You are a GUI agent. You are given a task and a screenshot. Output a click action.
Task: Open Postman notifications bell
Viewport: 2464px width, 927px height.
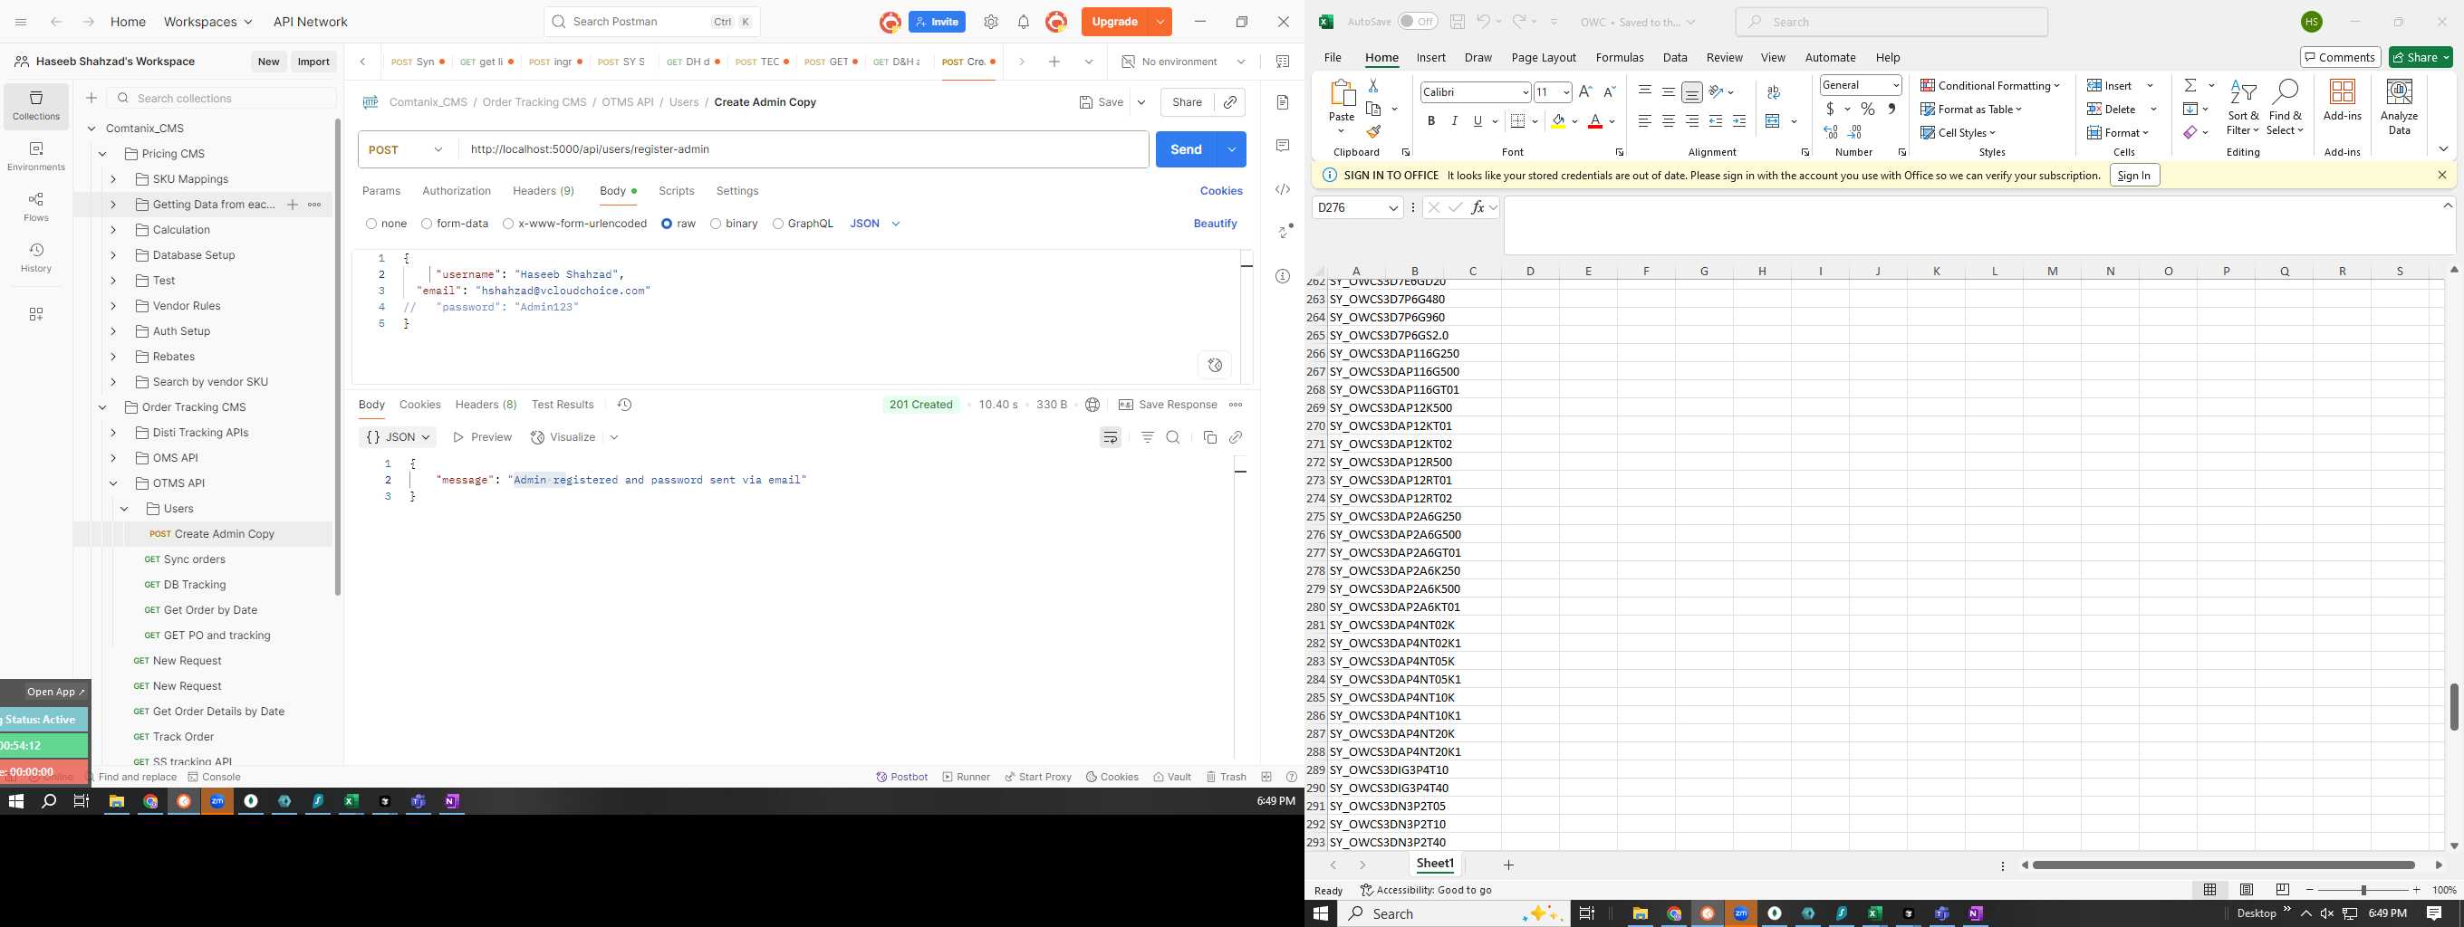pyautogui.click(x=1024, y=22)
